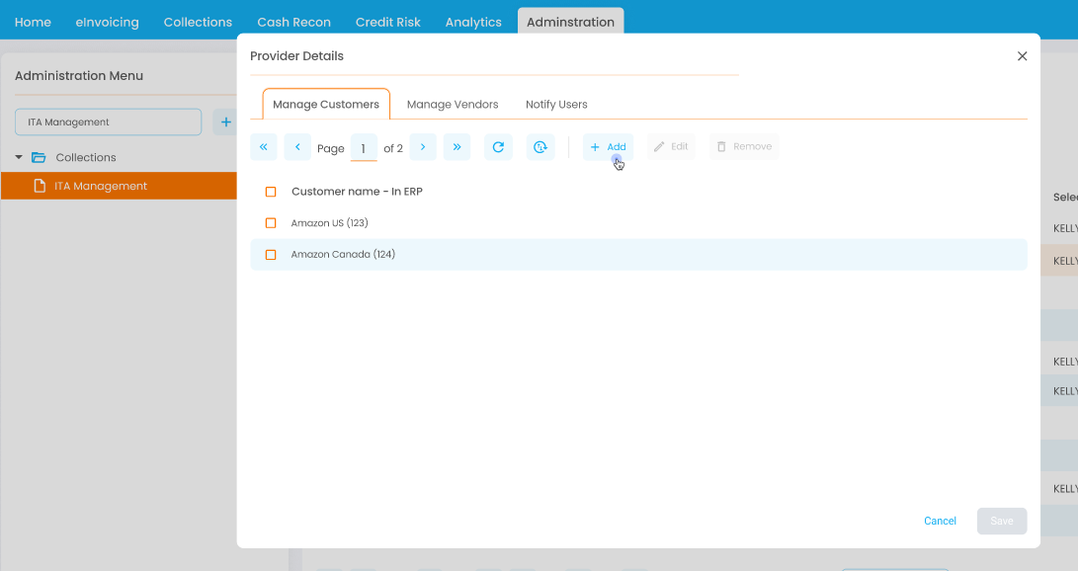The width and height of the screenshot is (1078, 571).
Task: Check the Amazon Canada (124) checkbox
Action: click(x=271, y=255)
